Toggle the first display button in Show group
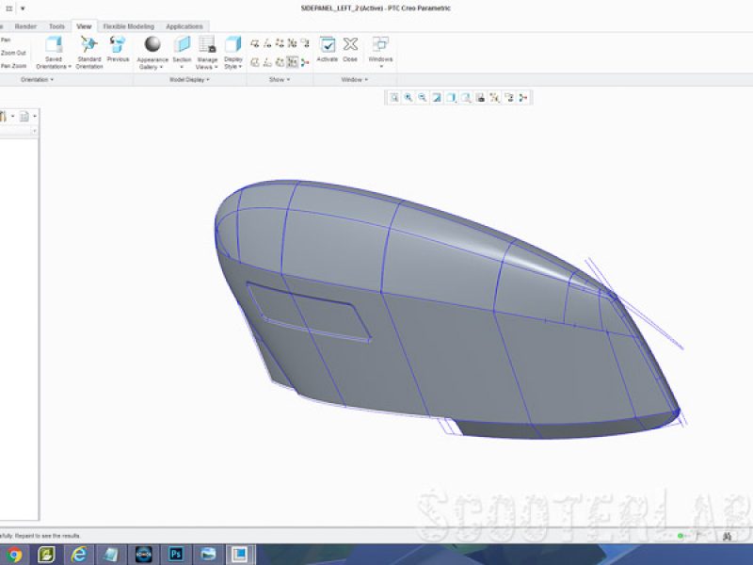 click(x=255, y=43)
